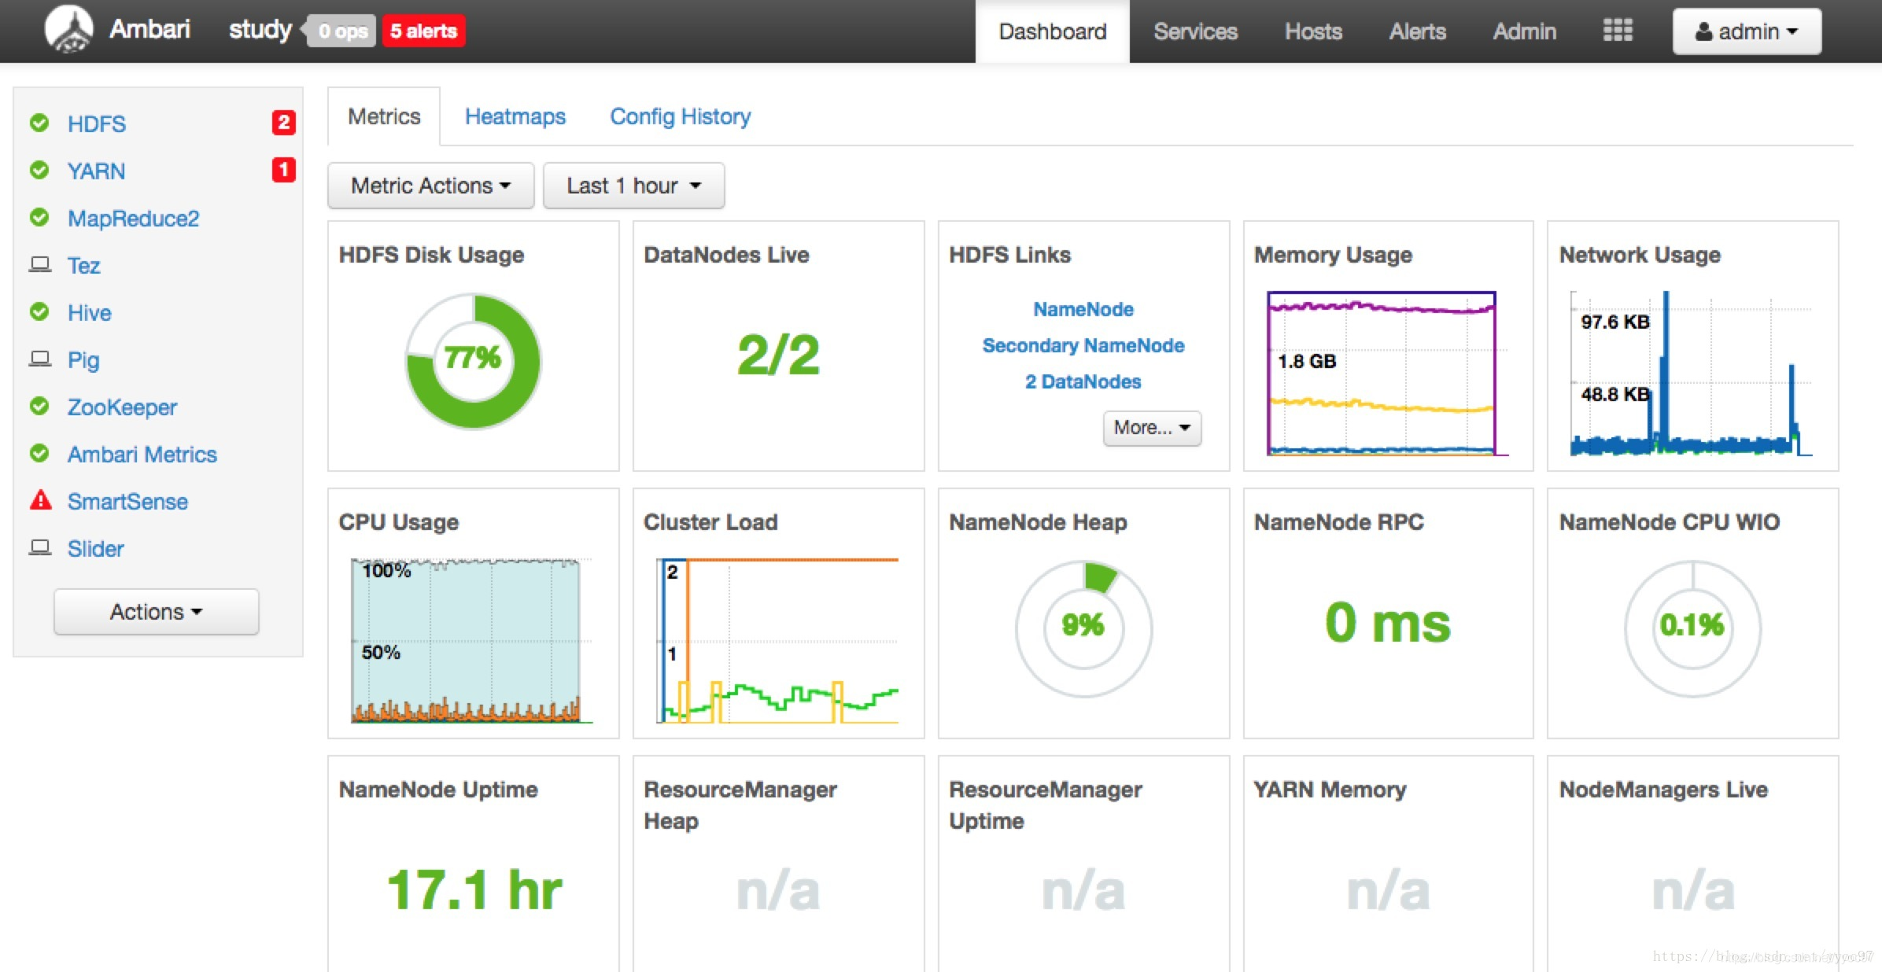This screenshot has height=972, width=1882.
Task: Open the YARN service link
Action: coord(96,171)
